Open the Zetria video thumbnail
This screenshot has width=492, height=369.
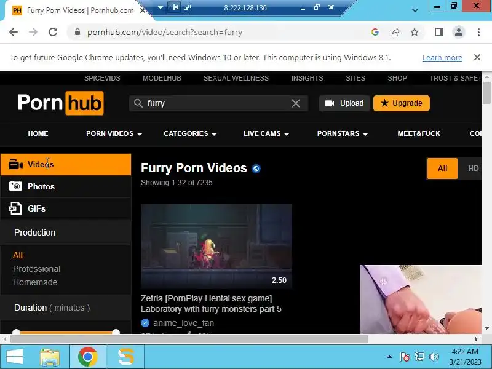[216, 247]
